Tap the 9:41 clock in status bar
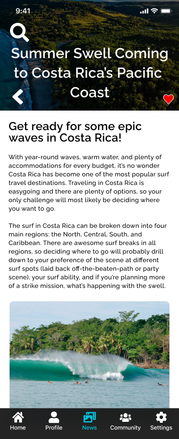179x439 pixels. pyautogui.click(x=23, y=11)
